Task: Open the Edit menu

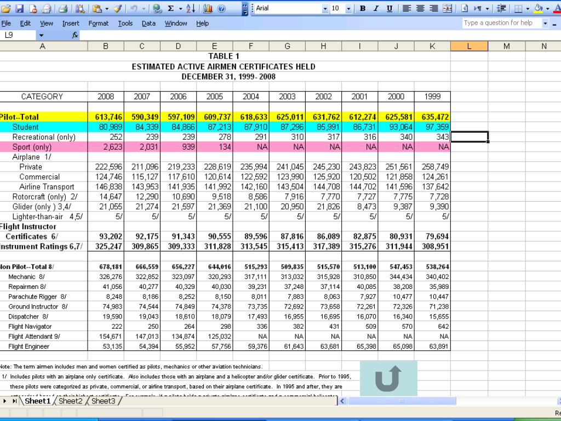Action: pos(25,23)
